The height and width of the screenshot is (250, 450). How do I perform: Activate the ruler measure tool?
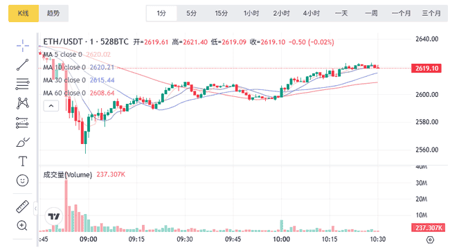tap(22, 206)
